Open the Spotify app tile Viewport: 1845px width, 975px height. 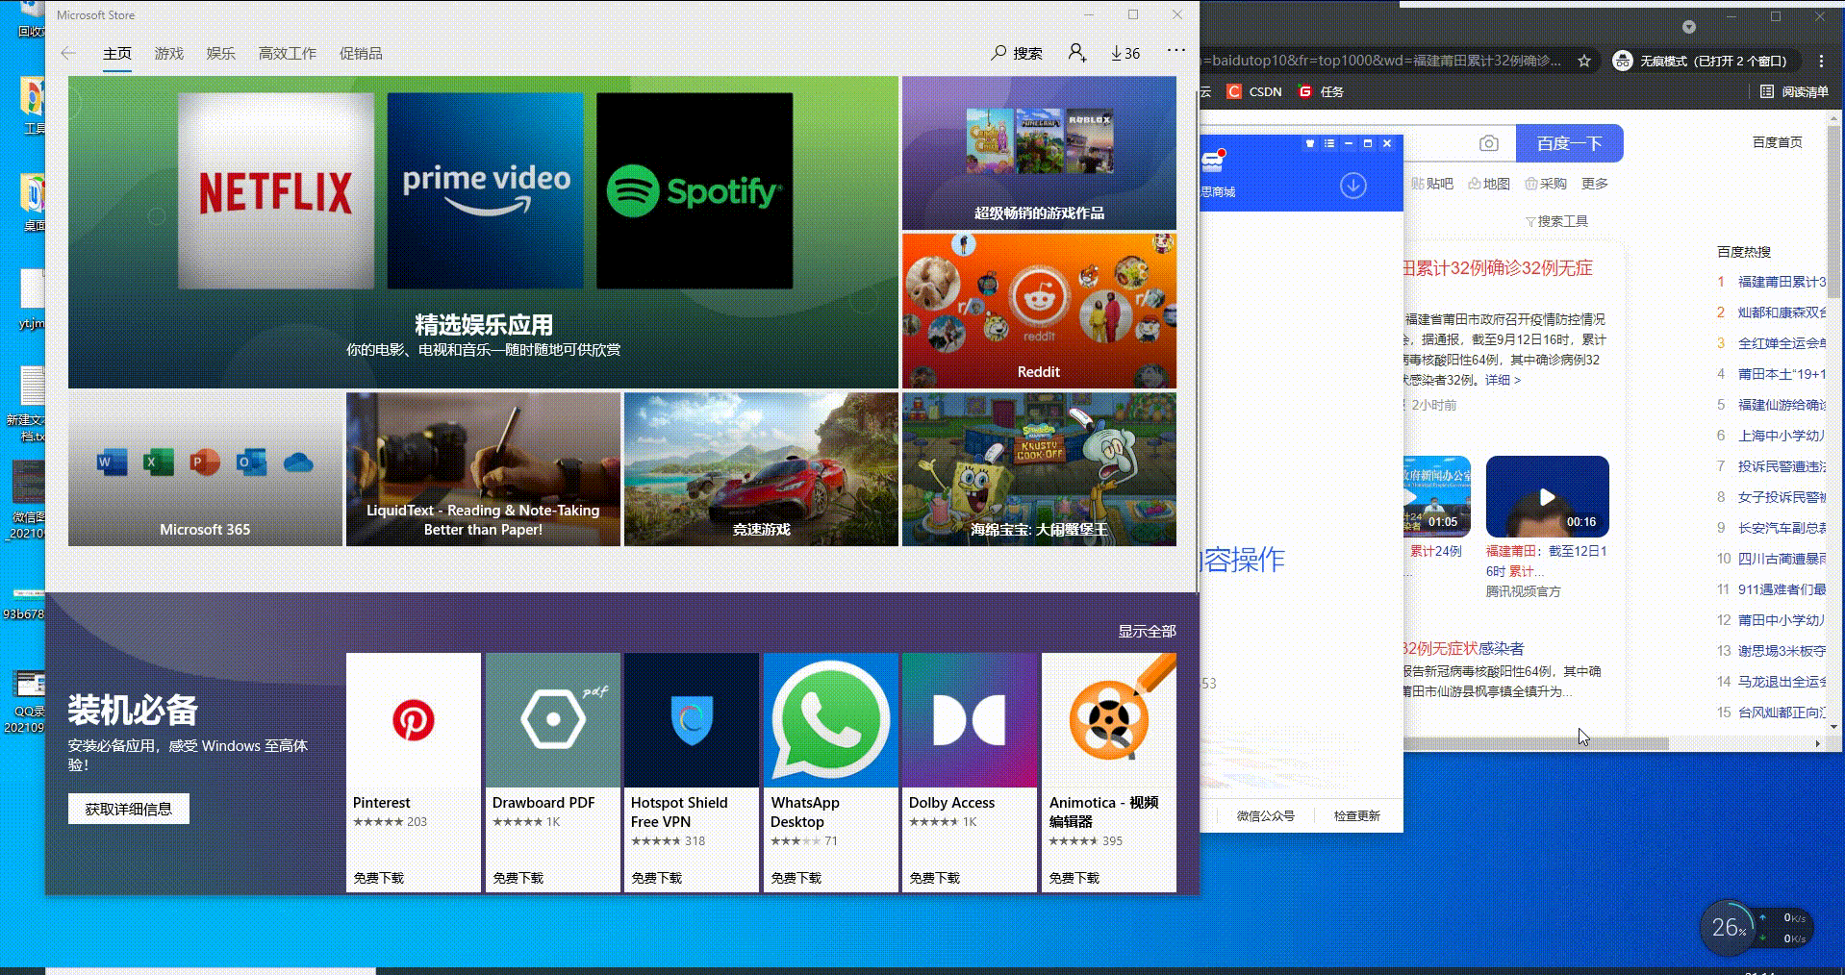695,190
